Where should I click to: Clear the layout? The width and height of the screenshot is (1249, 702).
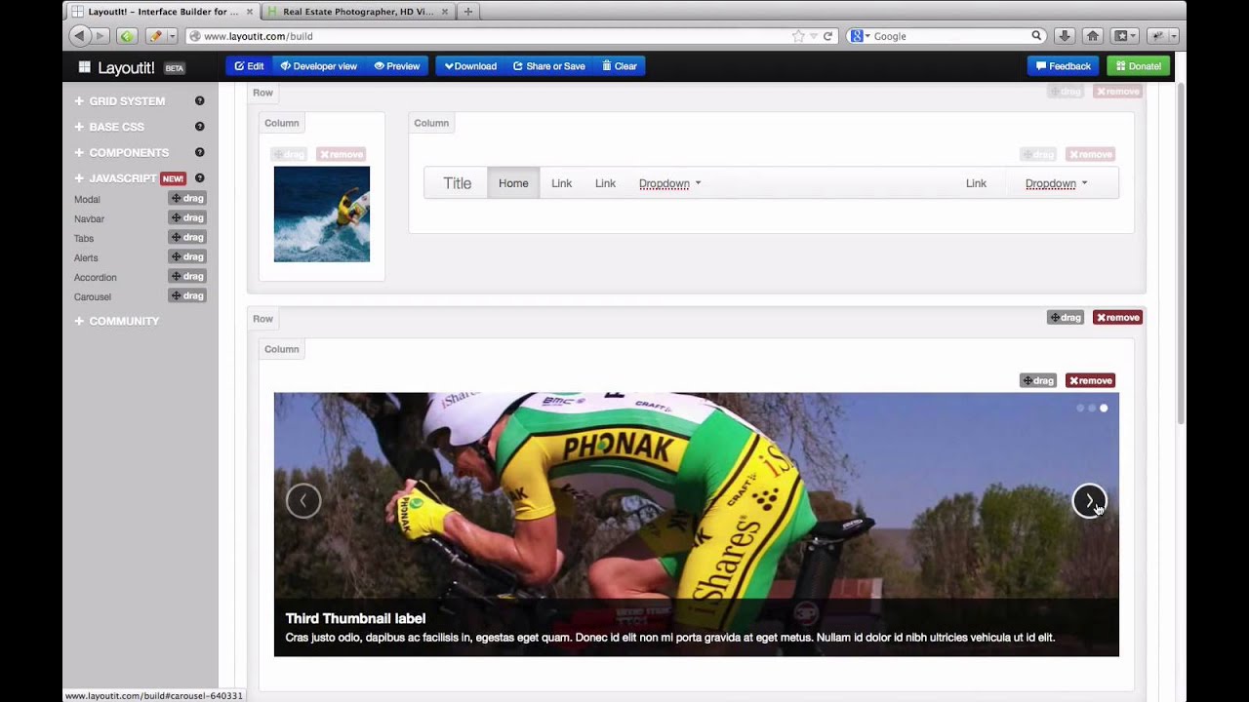click(620, 66)
